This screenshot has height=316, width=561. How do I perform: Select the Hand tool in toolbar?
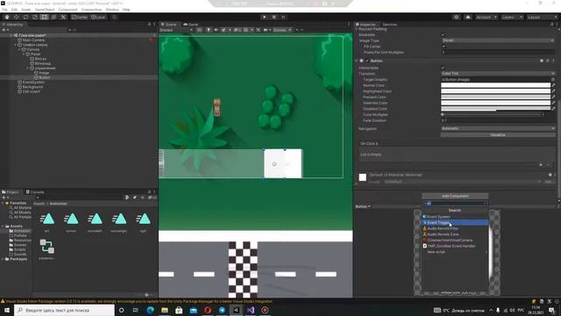click(7, 18)
